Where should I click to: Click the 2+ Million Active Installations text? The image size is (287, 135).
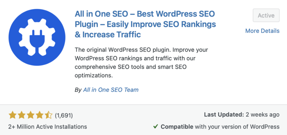click(47, 126)
